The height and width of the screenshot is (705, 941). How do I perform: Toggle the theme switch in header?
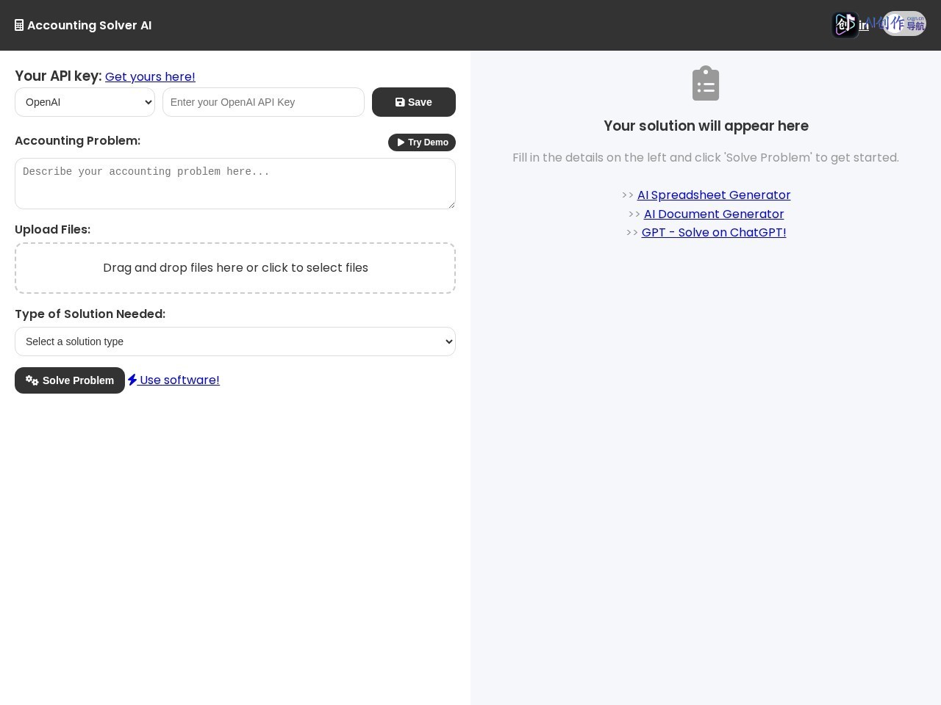904,23
